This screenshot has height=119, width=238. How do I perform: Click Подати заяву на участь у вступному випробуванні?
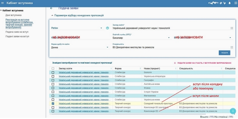click(204, 63)
